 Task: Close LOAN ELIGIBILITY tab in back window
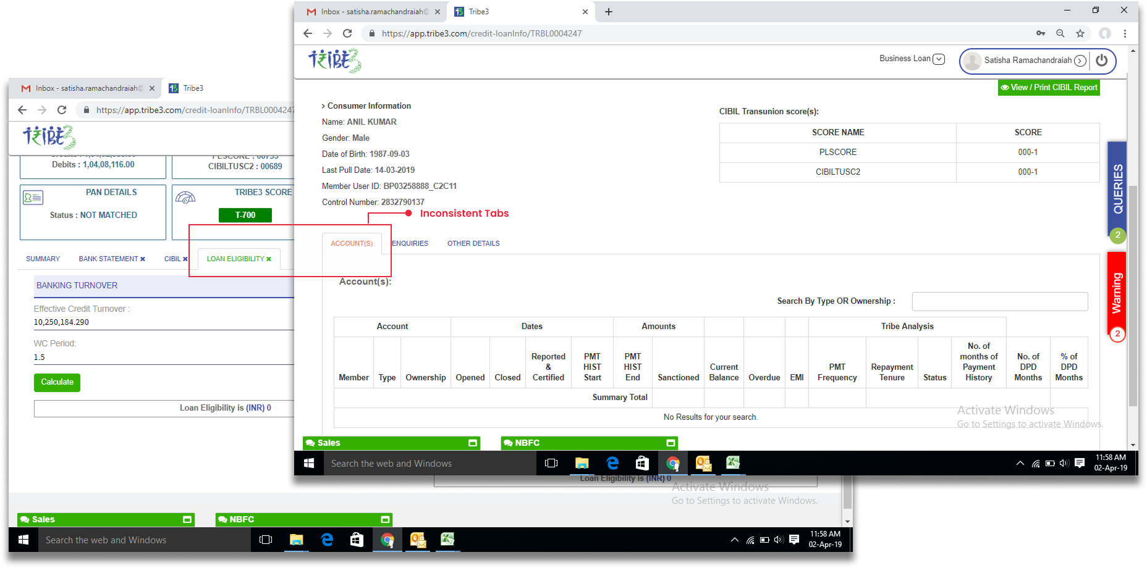269,259
